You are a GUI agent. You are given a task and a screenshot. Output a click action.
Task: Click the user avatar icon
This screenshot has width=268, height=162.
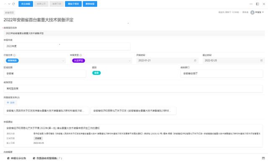click(252, 12)
